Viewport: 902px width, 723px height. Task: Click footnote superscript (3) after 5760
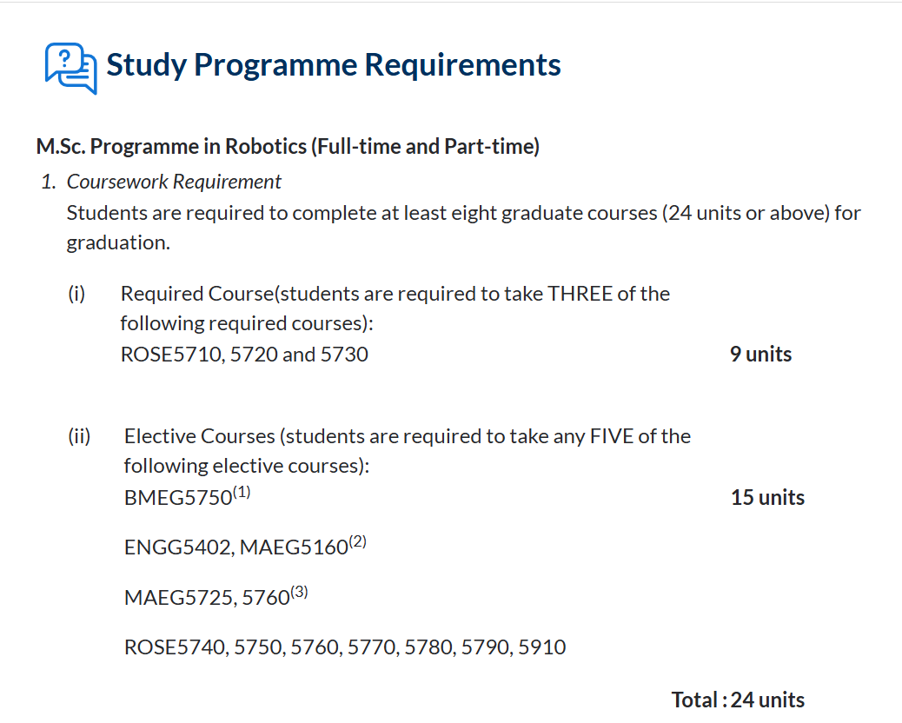pyautogui.click(x=299, y=593)
